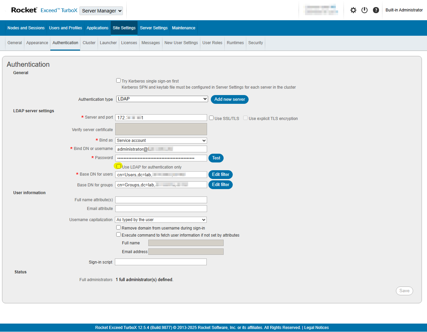Screen dimensions: 427x332
Task: Click the Bind DN or username field
Action: point(161,149)
